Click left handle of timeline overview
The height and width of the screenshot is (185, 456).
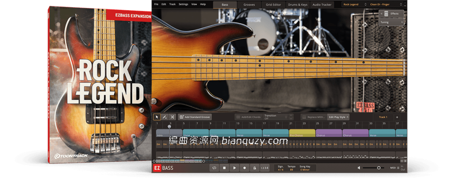point(154,161)
